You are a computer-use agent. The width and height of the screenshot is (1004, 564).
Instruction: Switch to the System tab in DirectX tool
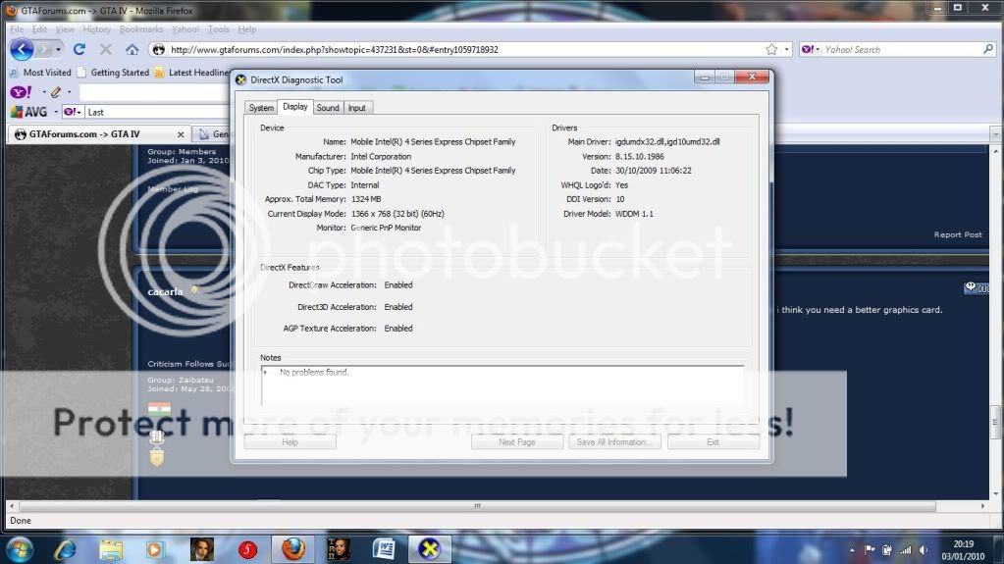tap(261, 108)
